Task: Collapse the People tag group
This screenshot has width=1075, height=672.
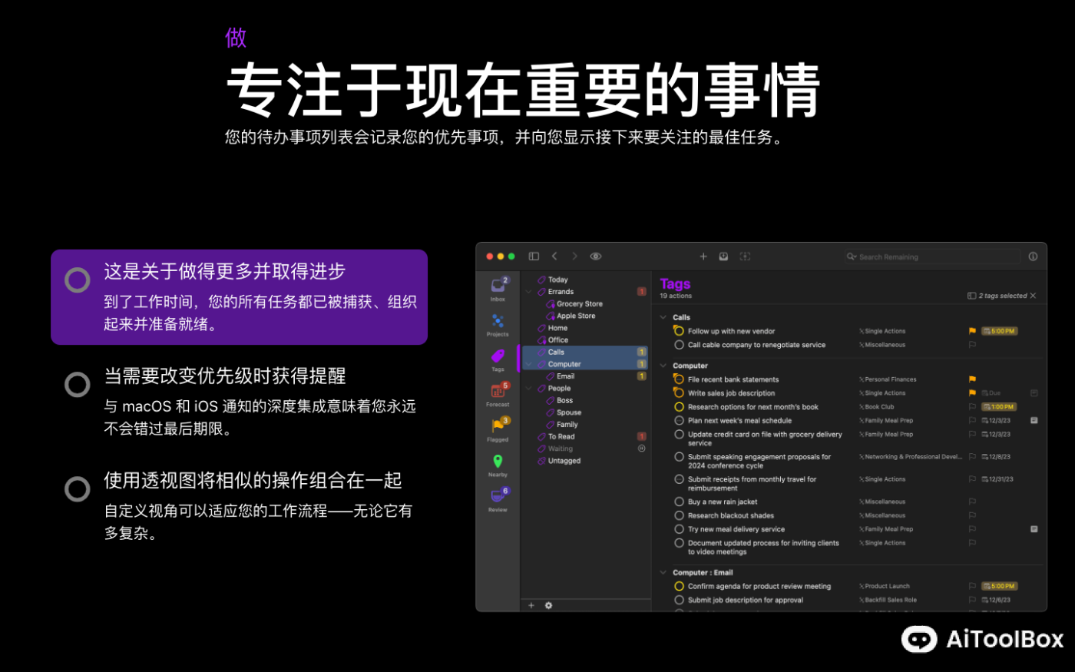Action: click(528, 388)
